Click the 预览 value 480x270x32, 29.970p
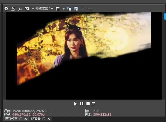This screenshot has height=122, width=166. [29, 115]
